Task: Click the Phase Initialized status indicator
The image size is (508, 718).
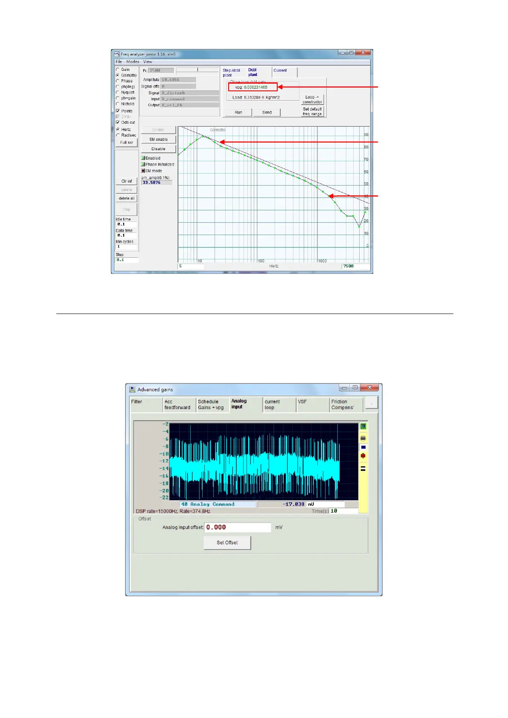Action: click(x=143, y=164)
